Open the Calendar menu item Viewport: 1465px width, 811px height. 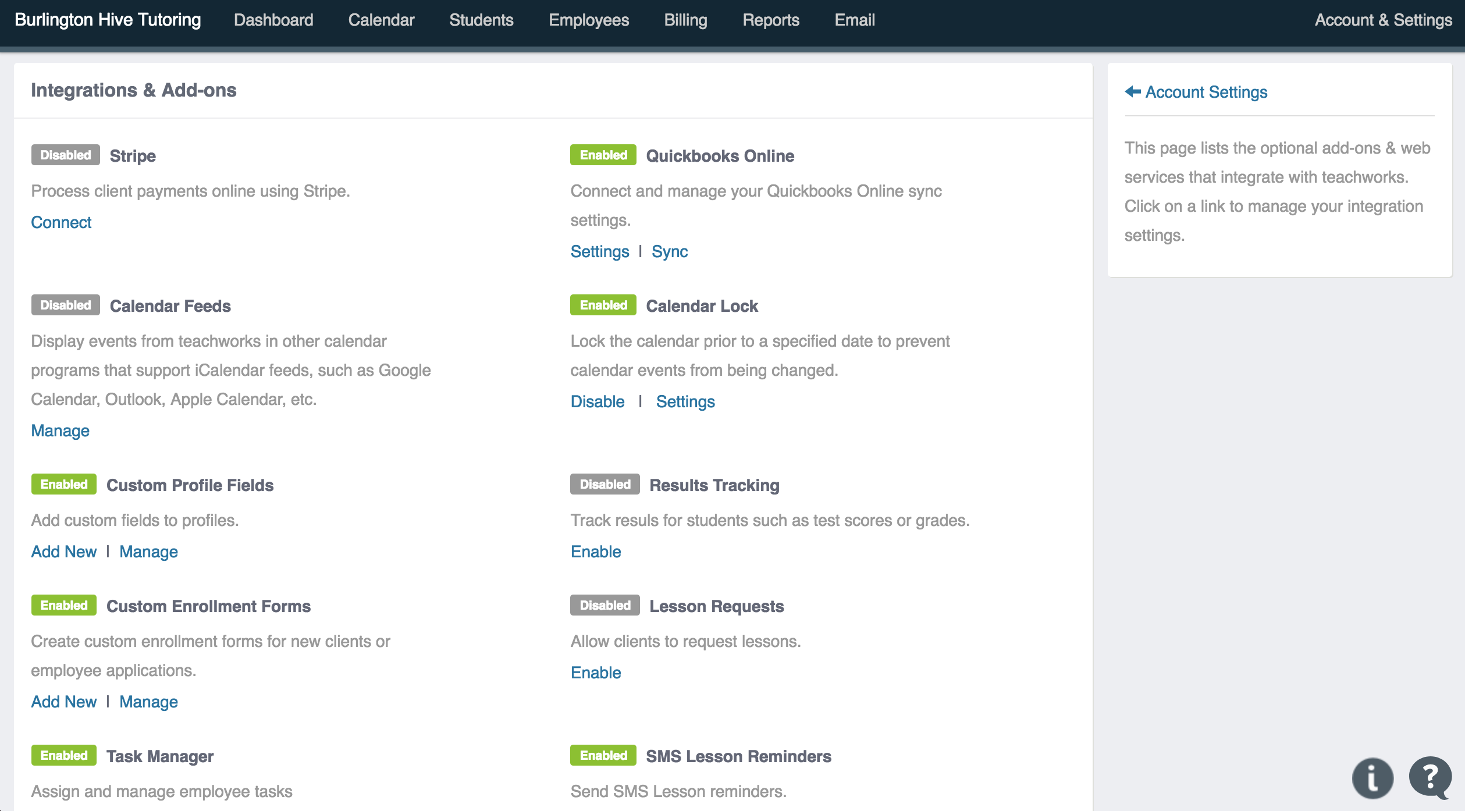[x=381, y=20]
